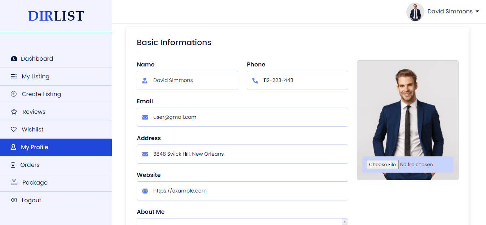
Task: Click the globe icon in the Website field
Action: [145, 191]
